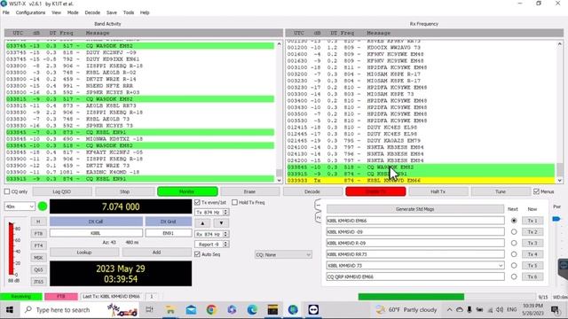Click the volume icon in system tray
Viewport: 568px width, 319px height.
pyautogui.click(x=500, y=310)
